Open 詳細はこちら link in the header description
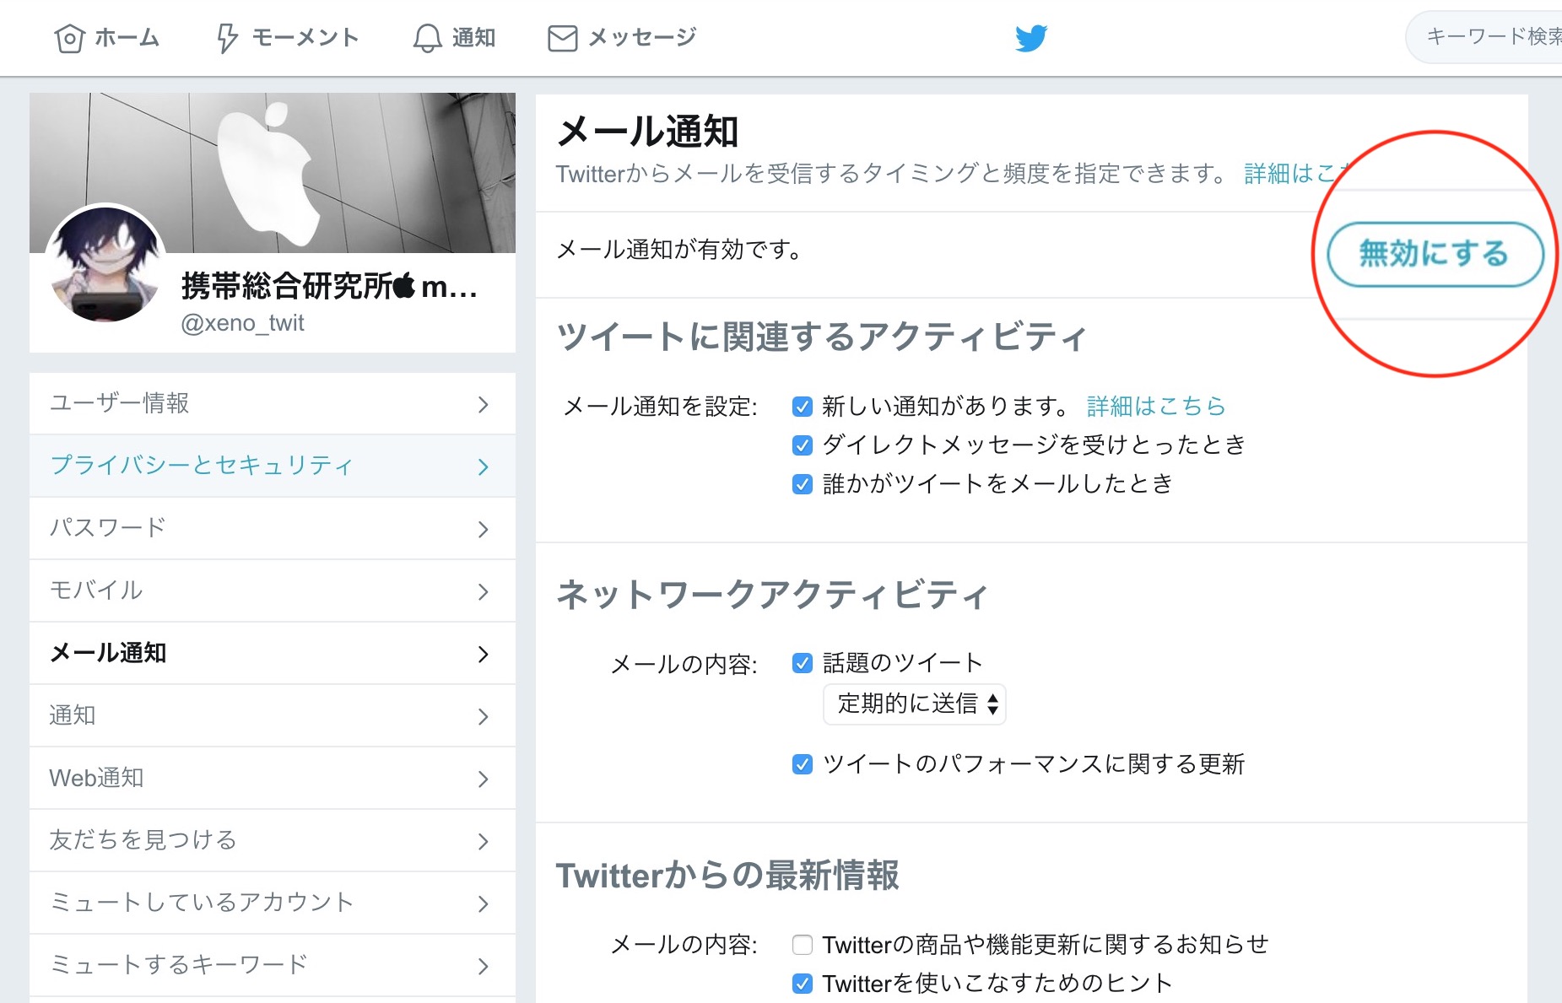This screenshot has height=1003, width=1562. coord(1298,173)
